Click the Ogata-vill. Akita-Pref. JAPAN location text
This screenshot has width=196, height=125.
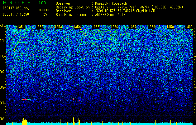click(139, 7)
